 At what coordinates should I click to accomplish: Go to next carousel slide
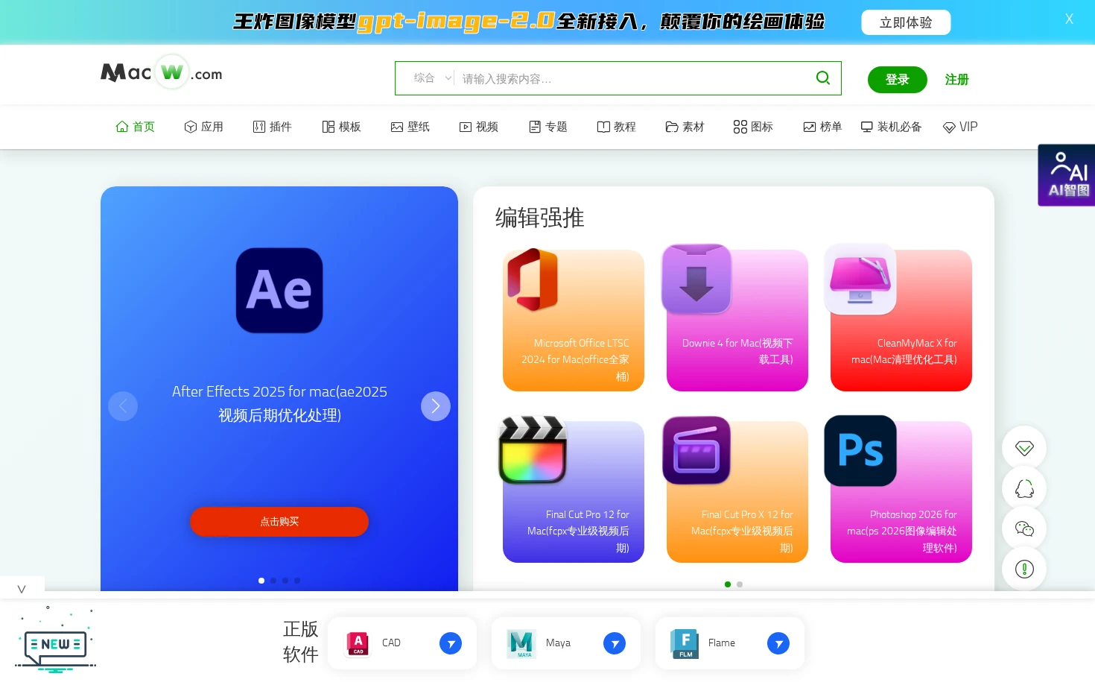[436, 406]
